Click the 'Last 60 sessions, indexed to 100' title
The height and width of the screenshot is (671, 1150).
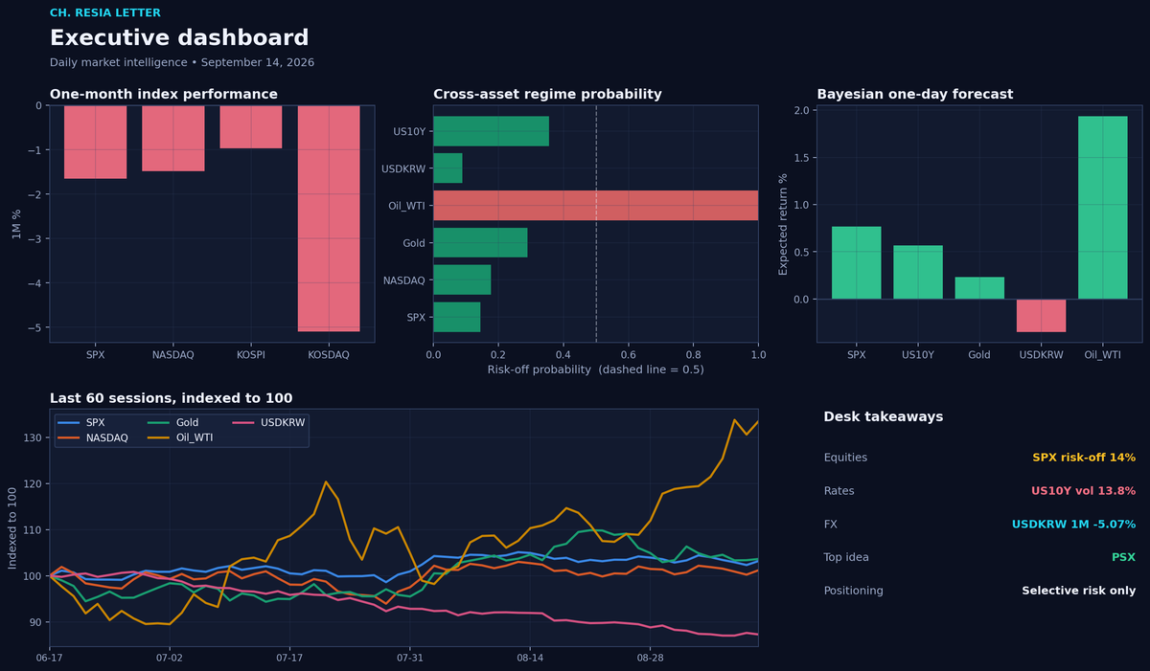171,398
